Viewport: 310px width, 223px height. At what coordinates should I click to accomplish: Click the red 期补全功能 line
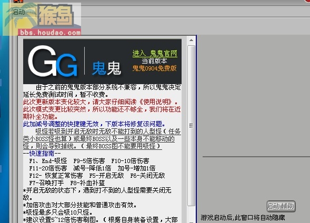[41, 117]
